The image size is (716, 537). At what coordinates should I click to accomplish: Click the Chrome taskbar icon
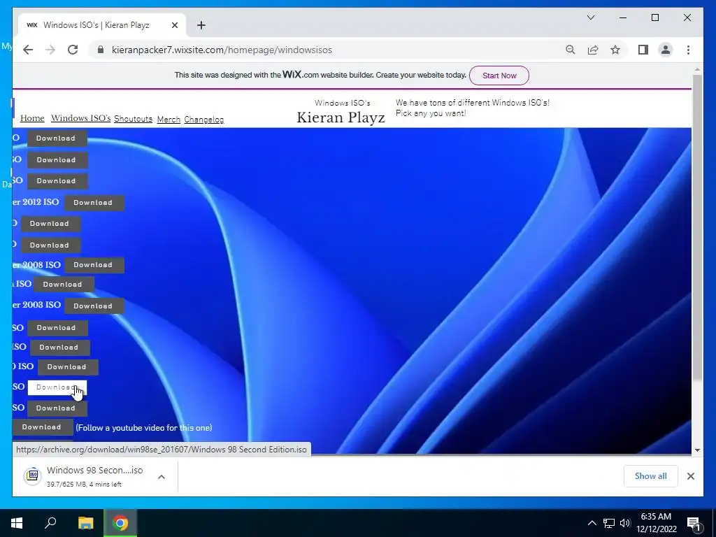click(x=120, y=523)
